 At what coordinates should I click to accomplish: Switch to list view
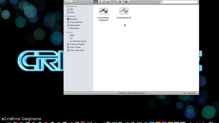100,2
